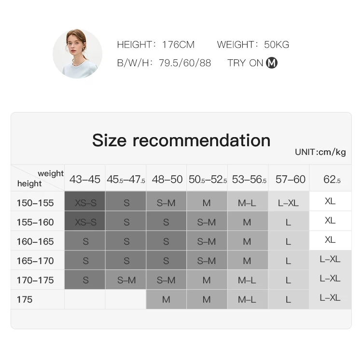
Task: Click the XS–S cell in the 150–155 row
Action: pyautogui.click(x=85, y=203)
